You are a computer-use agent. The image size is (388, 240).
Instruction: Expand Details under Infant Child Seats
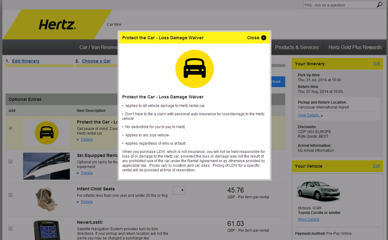pos(87,202)
